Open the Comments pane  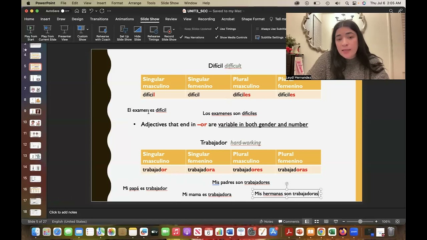[x=289, y=221]
